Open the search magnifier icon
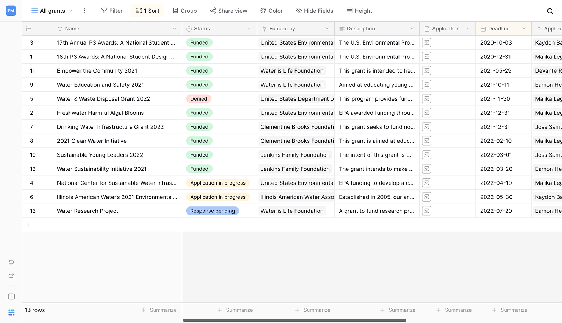The image size is (562, 323). 550,11
